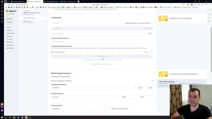Open the link on when best to show ads
This screenshot has width=212, height=119.
(184, 74)
